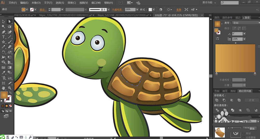
Task: Click the Unite shape mode icon
Action: tap(217, 100)
